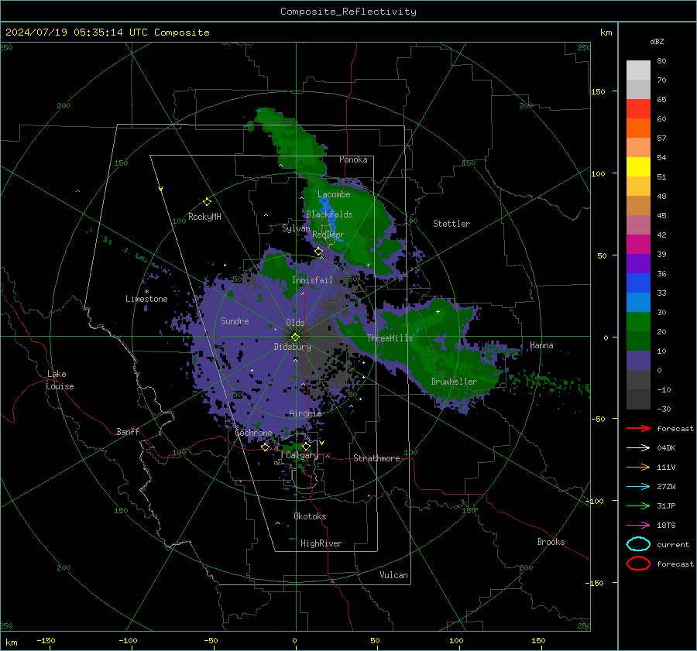Click the Sylvan label

pyautogui.click(x=296, y=228)
